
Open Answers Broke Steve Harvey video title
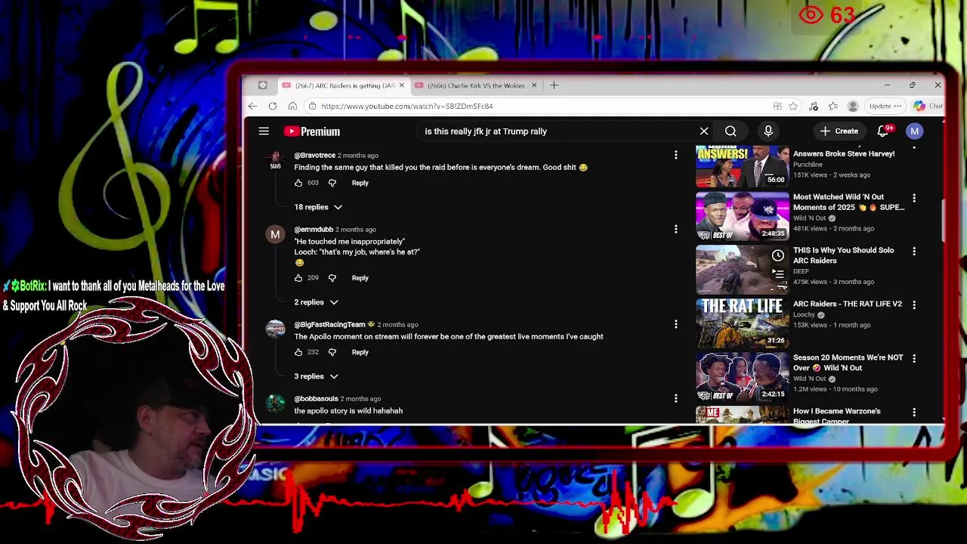[844, 154]
